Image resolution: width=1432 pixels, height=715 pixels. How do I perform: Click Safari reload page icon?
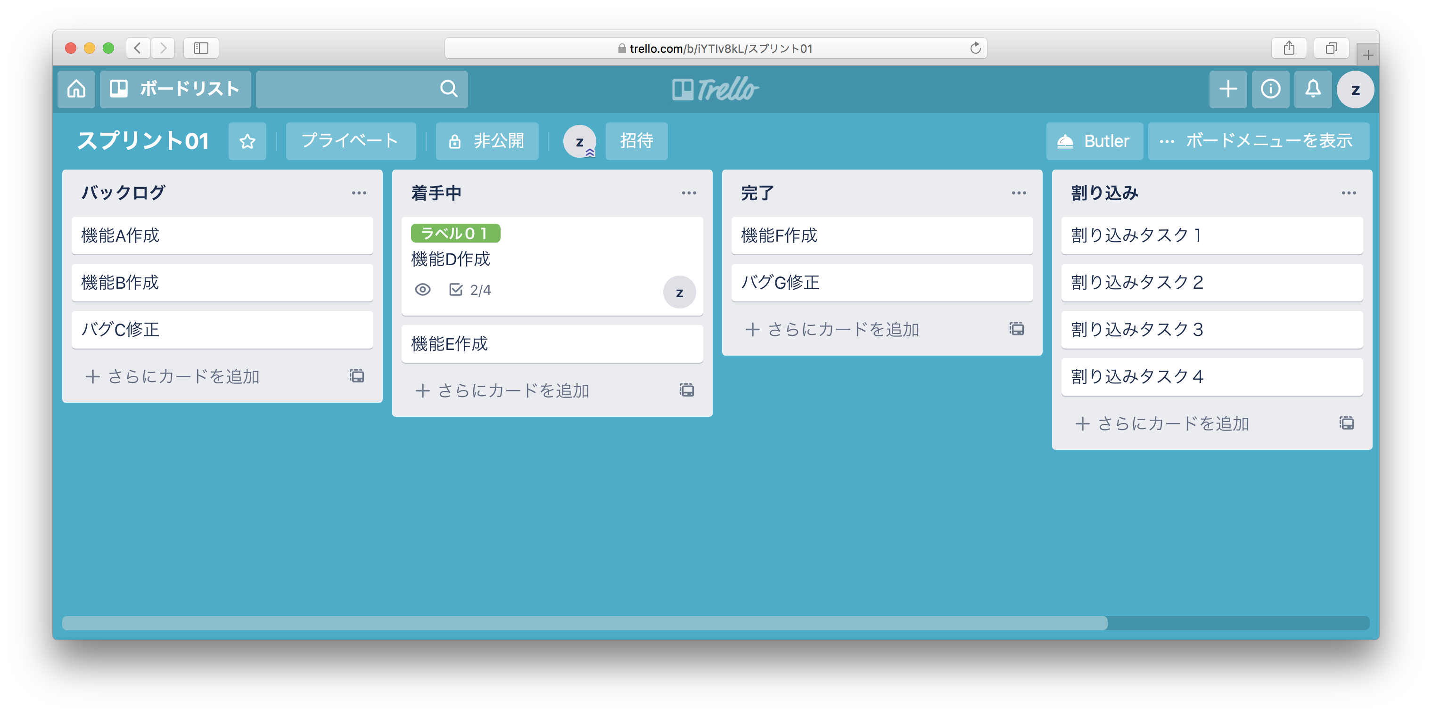(x=975, y=49)
